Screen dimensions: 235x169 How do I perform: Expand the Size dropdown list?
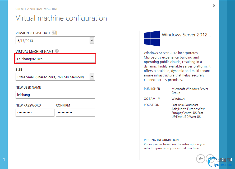click(92, 77)
